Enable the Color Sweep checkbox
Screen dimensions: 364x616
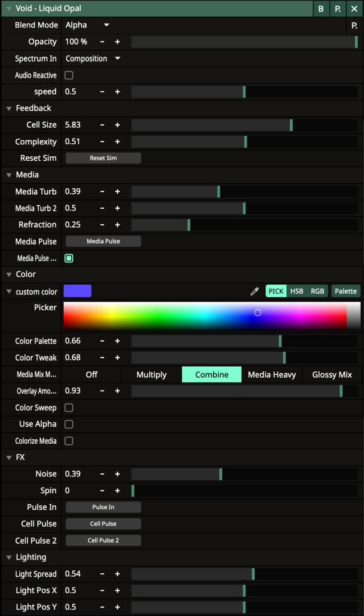69,408
